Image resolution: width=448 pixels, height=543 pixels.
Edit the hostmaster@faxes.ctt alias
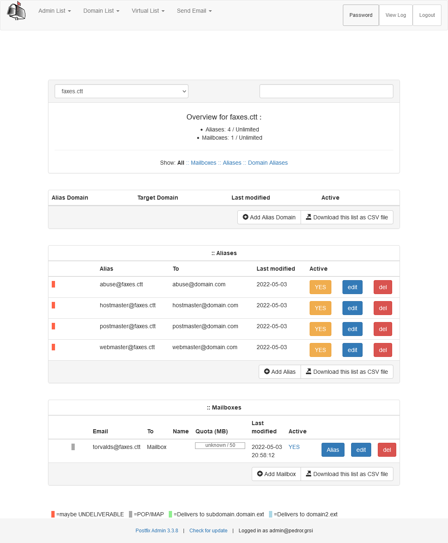pyautogui.click(x=352, y=308)
